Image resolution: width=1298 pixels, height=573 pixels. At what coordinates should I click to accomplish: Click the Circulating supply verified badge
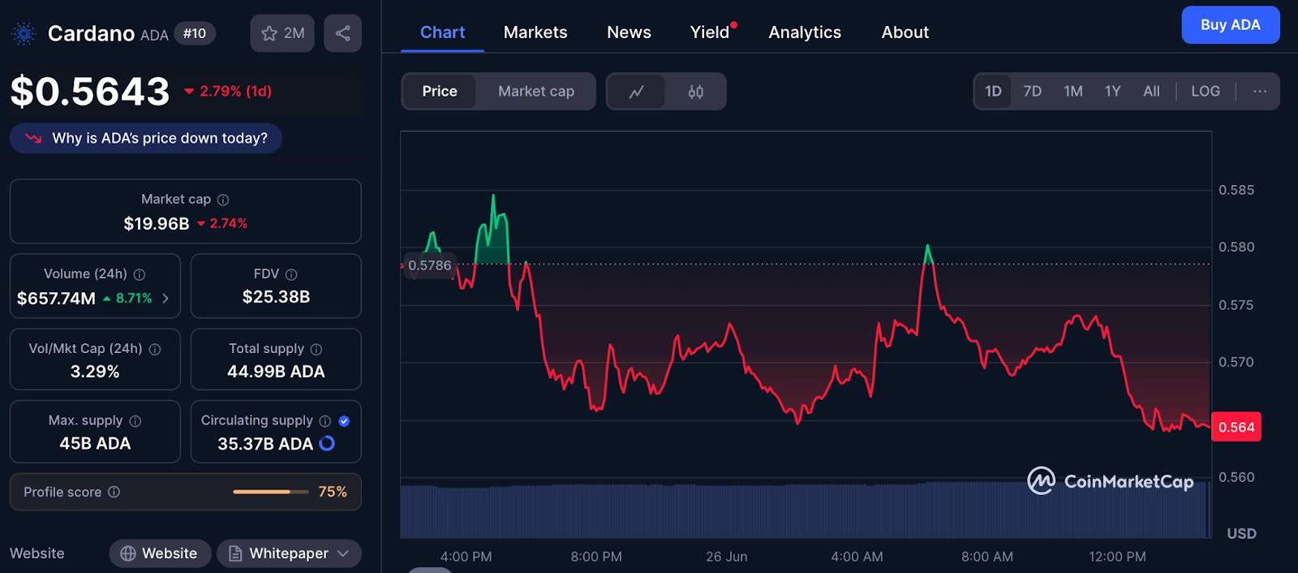[x=344, y=420]
